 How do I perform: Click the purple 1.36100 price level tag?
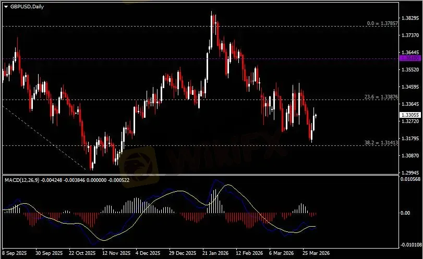click(x=410, y=58)
